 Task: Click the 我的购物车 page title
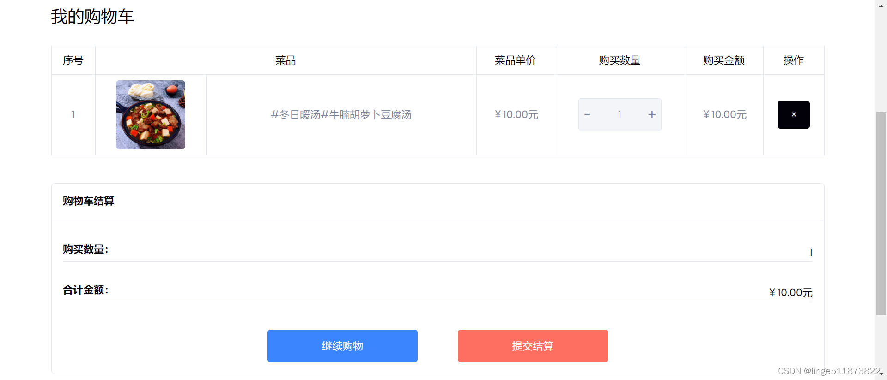pyautogui.click(x=92, y=17)
